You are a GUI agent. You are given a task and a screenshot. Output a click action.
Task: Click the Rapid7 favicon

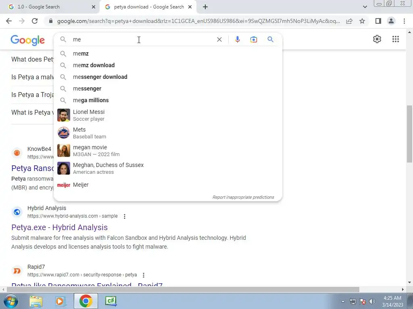coord(17,271)
